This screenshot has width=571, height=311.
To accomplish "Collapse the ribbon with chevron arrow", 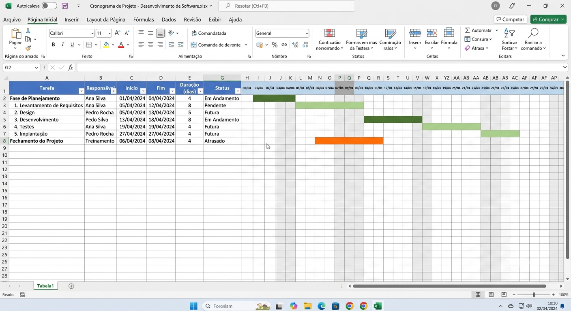I will coord(563,56).
